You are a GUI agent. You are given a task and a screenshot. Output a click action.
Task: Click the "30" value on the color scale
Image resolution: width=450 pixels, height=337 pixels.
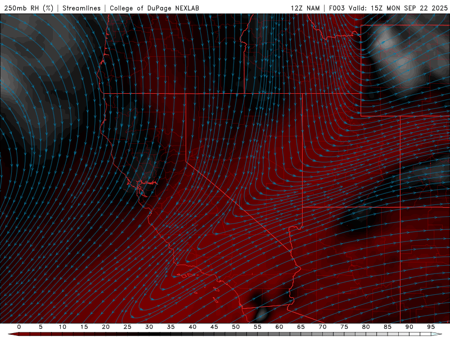pyautogui.click(x=149, y=327)
